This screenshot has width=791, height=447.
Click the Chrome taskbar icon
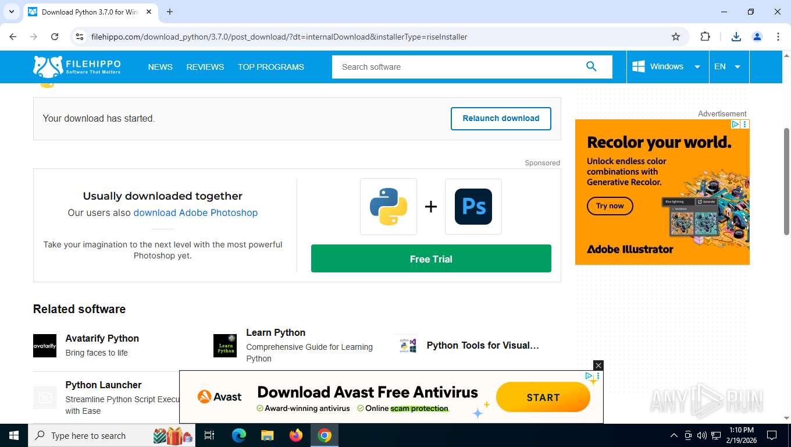tap(325, 435)
